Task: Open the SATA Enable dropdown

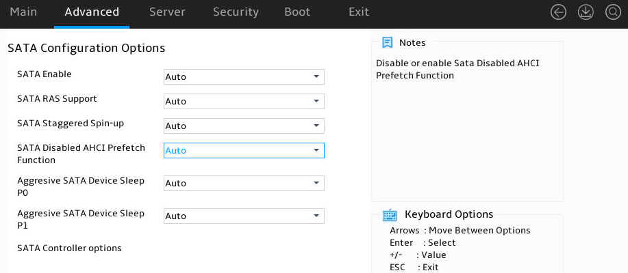Action: [x=244, y=76]
